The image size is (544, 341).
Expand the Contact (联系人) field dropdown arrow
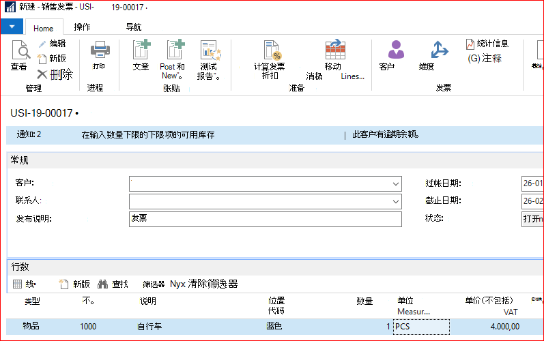coord(395,202)
